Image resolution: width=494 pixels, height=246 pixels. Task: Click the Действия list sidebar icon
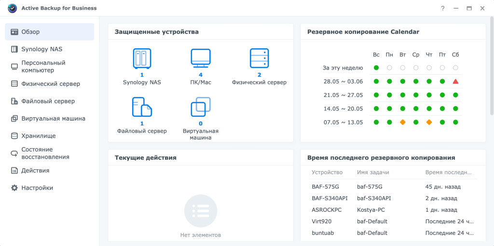point(14,170)
